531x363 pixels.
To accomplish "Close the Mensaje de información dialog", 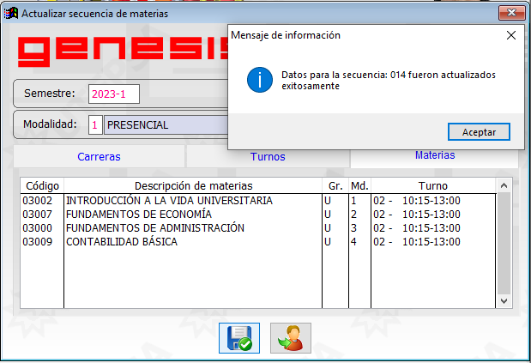I will [x=511, y=35].
